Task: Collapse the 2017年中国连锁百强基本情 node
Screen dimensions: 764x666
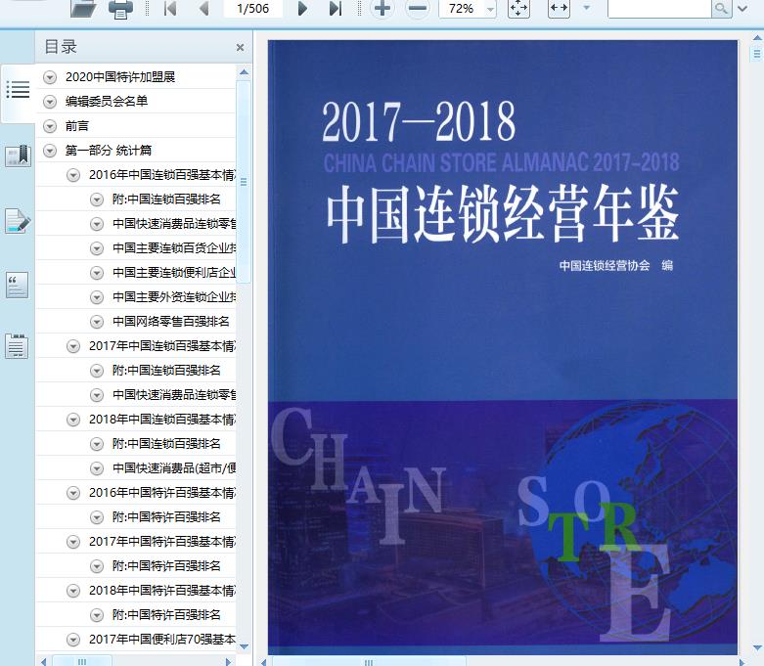Action: coord(73,346)
